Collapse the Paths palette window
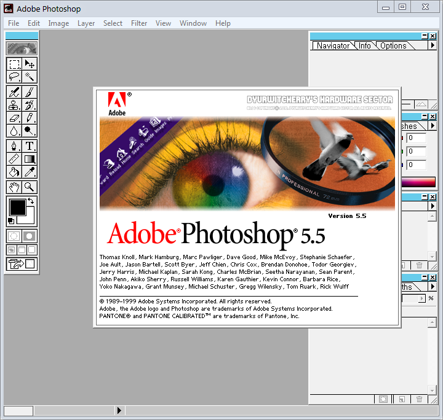The height and width of the screenshot is (420, 443). [425, 278]
